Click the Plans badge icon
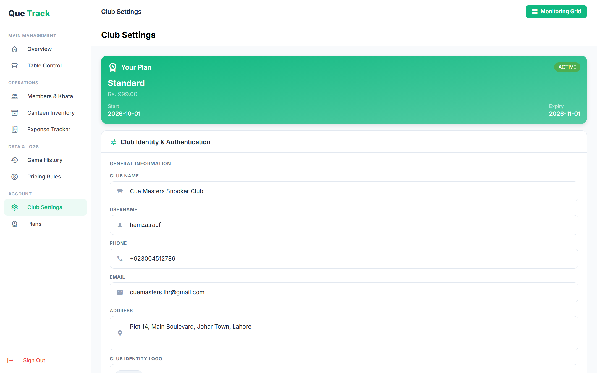The height and width of the screenshot is (373, 597). (15, 224)
